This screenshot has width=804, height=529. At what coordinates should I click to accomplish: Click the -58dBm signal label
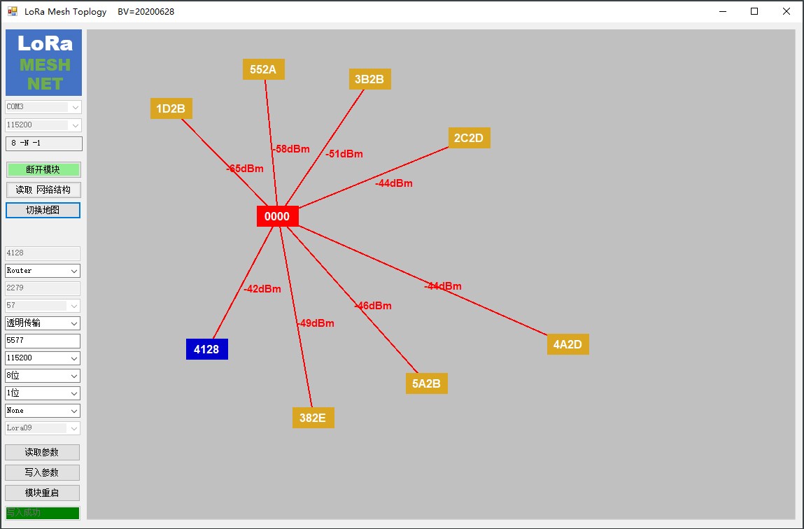pyautogui.click(x=290, y=149)
